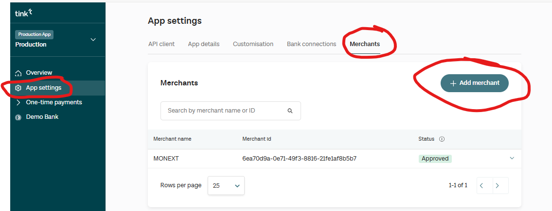552x211 pixels.
Task: Open the Rows per page dropdown
Action: 226,185
